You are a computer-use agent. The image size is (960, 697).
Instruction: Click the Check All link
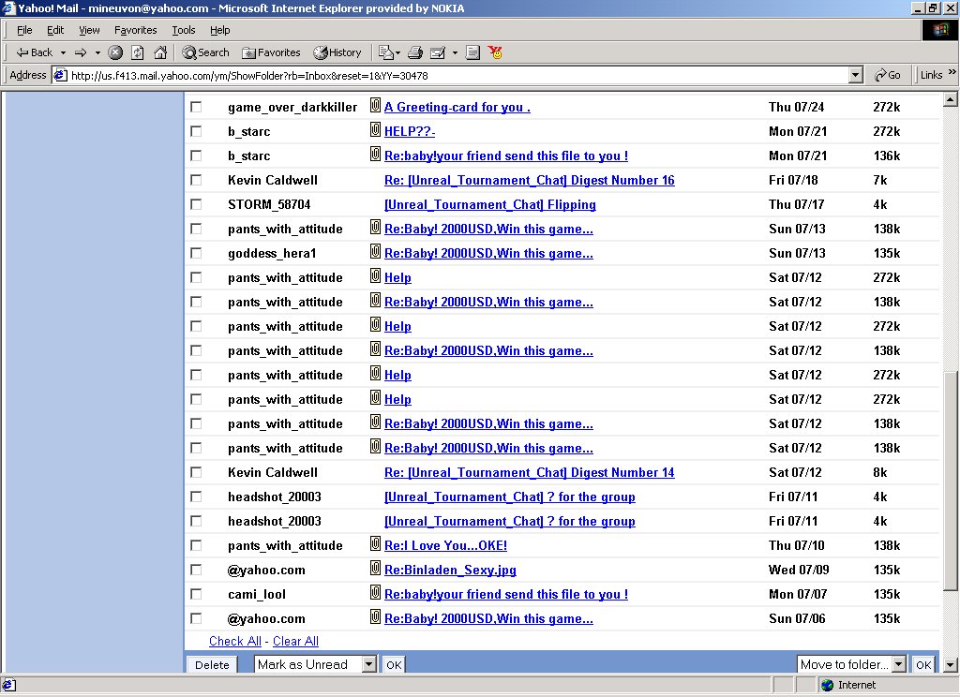point(235,641)
